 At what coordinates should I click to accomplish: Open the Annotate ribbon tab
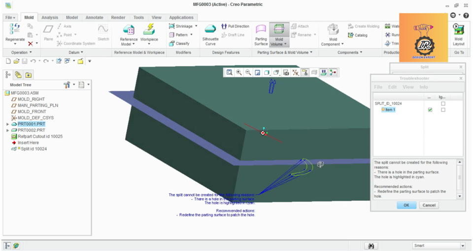95,18
